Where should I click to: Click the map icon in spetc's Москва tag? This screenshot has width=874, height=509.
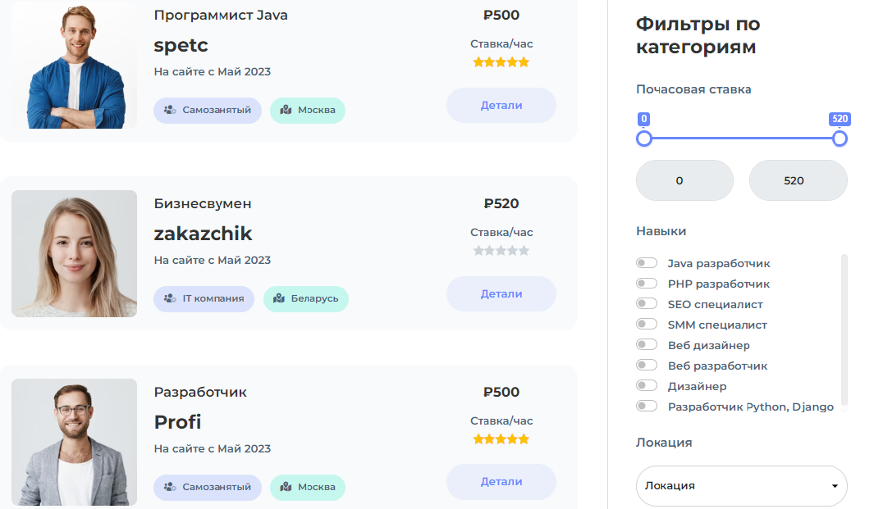286,111
